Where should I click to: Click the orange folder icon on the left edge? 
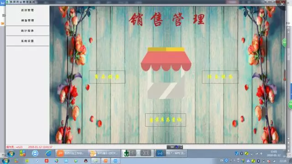coord(3,24)
